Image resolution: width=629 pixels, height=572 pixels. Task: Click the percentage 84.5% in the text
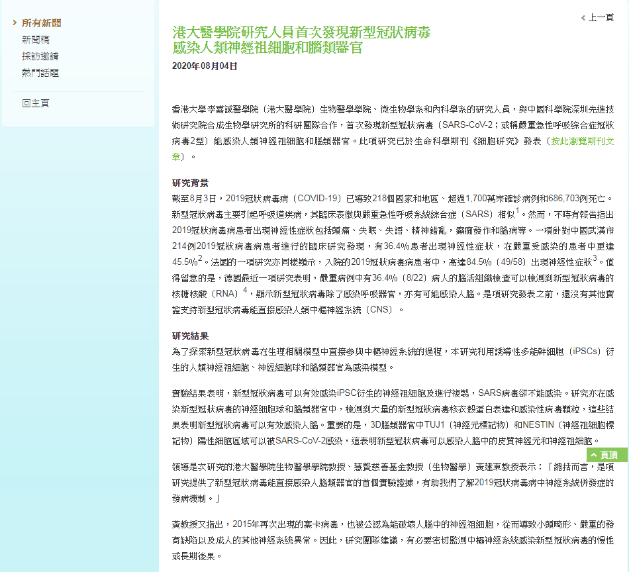[x=479, y=262]
